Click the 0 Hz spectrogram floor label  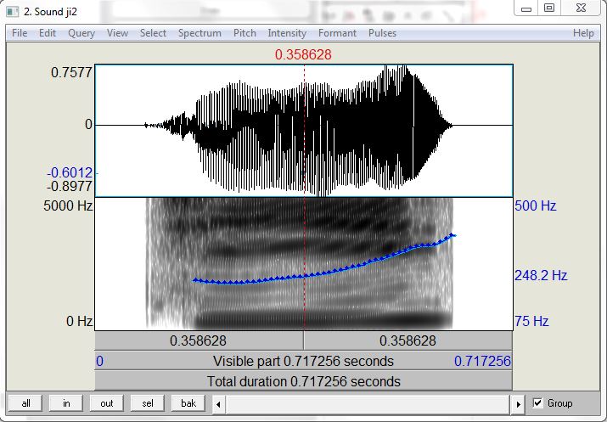pos(79,321)
